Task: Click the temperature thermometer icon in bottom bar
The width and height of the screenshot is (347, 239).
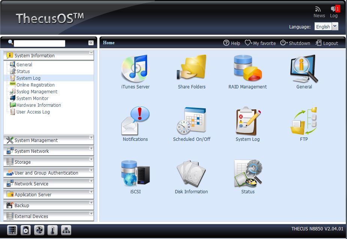Action: [x=53, y=230]
